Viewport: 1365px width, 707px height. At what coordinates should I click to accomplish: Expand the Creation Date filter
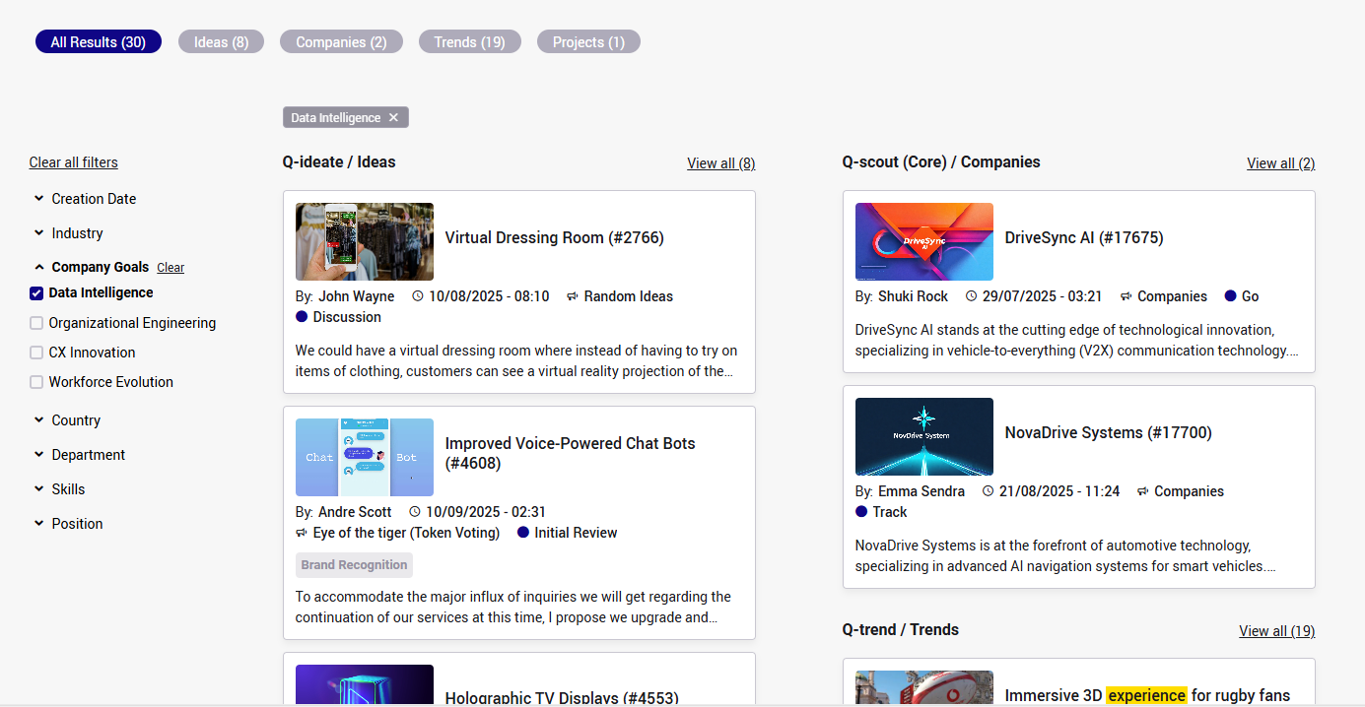pos(86,199)
